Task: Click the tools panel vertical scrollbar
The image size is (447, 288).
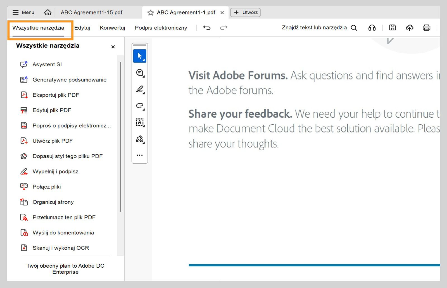Action: click(120, 137)
